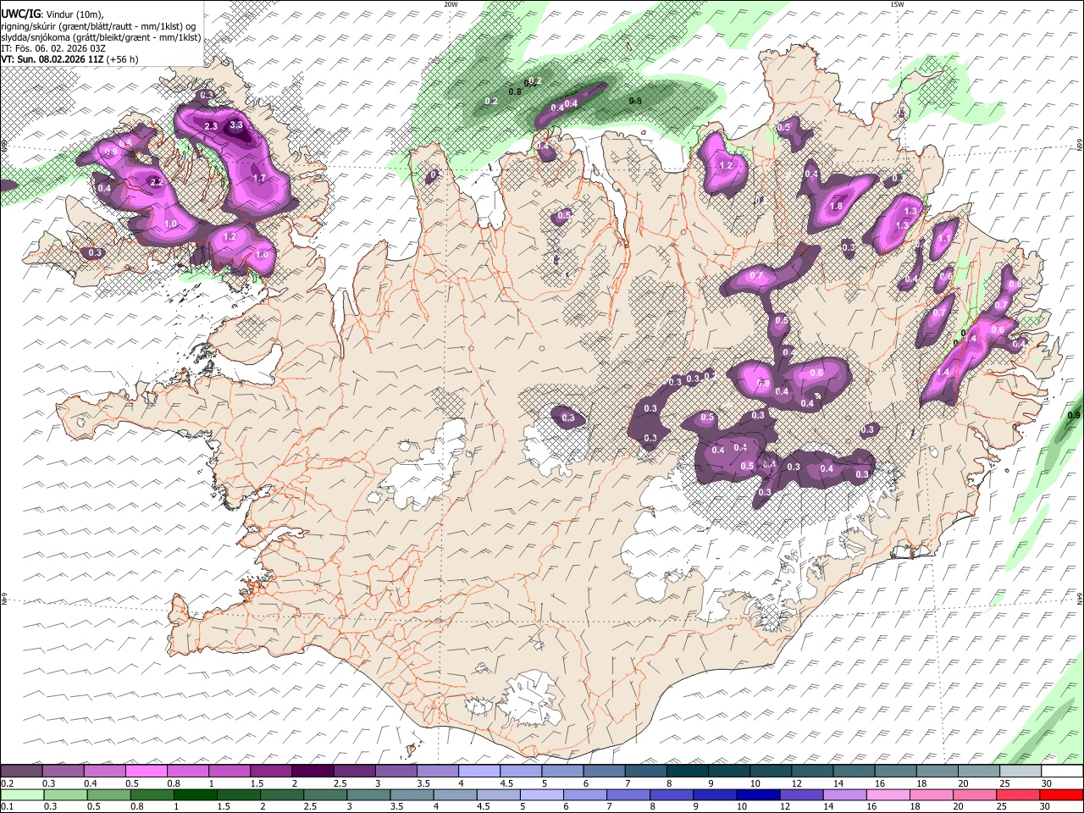Click the '3.5' label in the upper legend row

(x=423, y=783)
